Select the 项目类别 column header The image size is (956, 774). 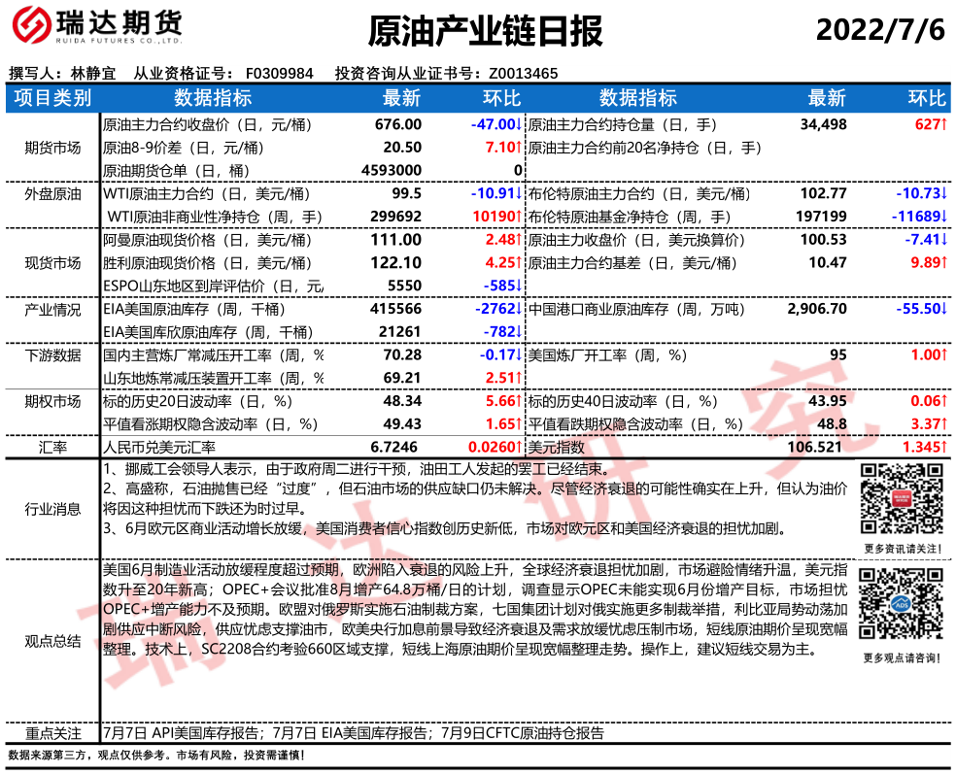[53, 97]
